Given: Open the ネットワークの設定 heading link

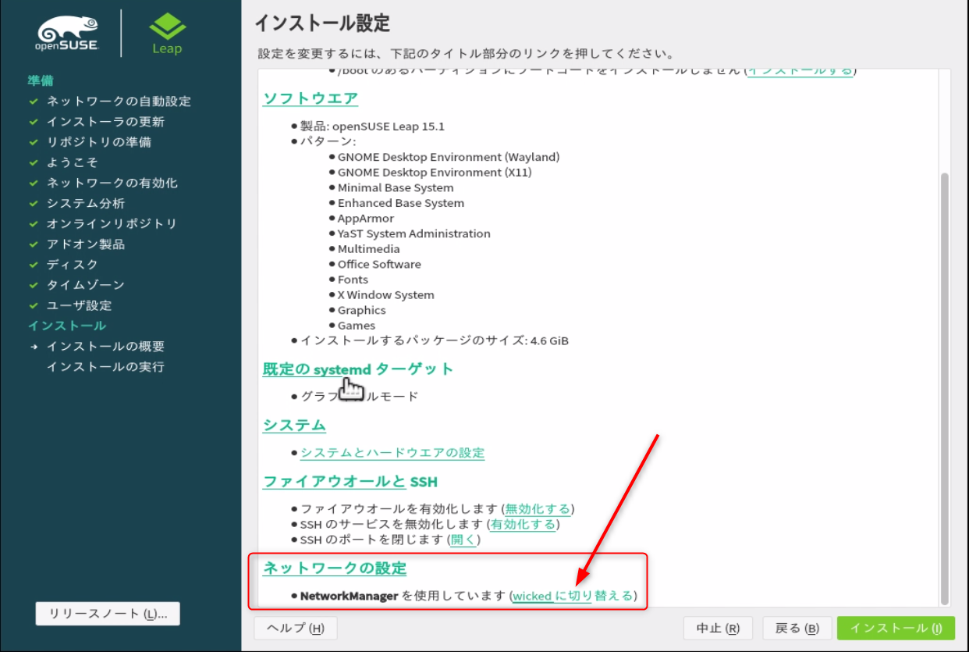Looking at the screenshot, I should (x=335, y=568).
